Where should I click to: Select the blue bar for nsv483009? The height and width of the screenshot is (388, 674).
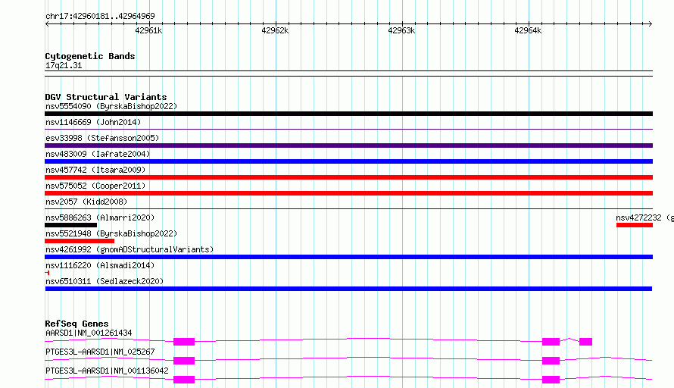click(348, 161)
